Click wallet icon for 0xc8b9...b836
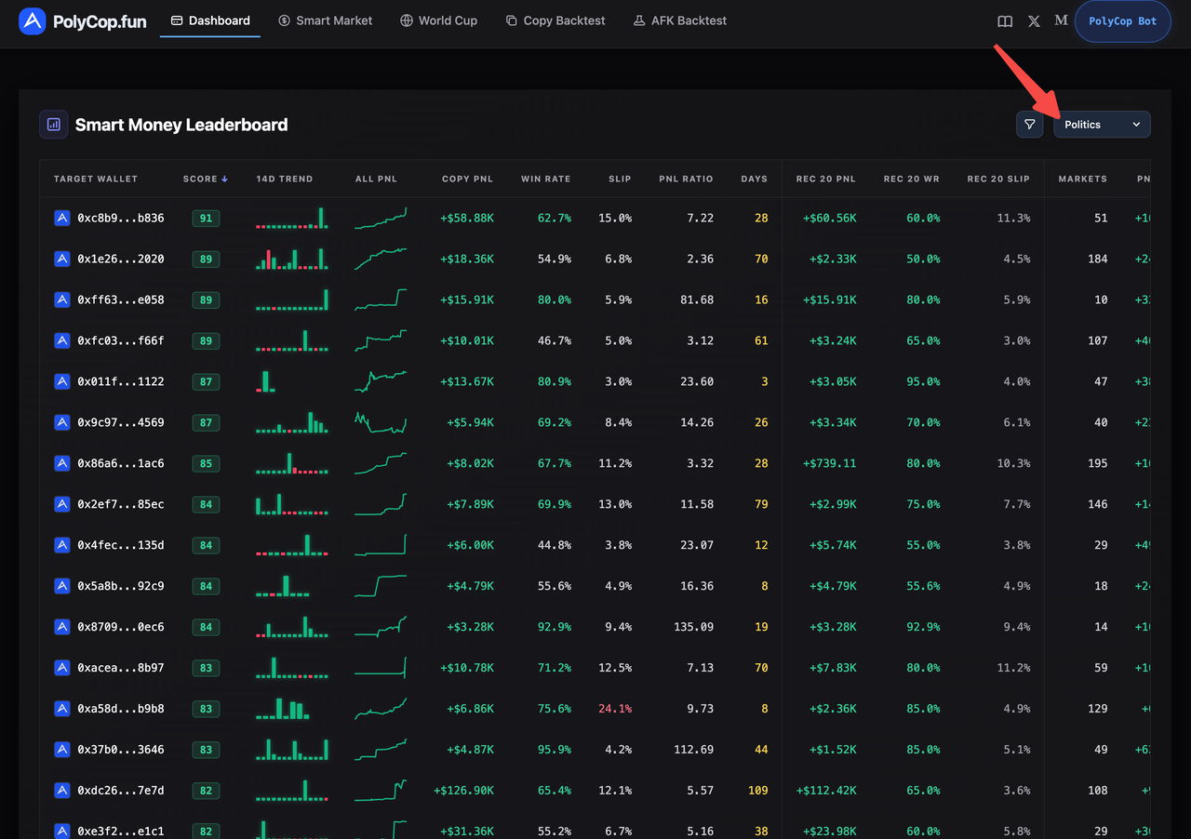 pyautogui.click(x=62, y=218)
